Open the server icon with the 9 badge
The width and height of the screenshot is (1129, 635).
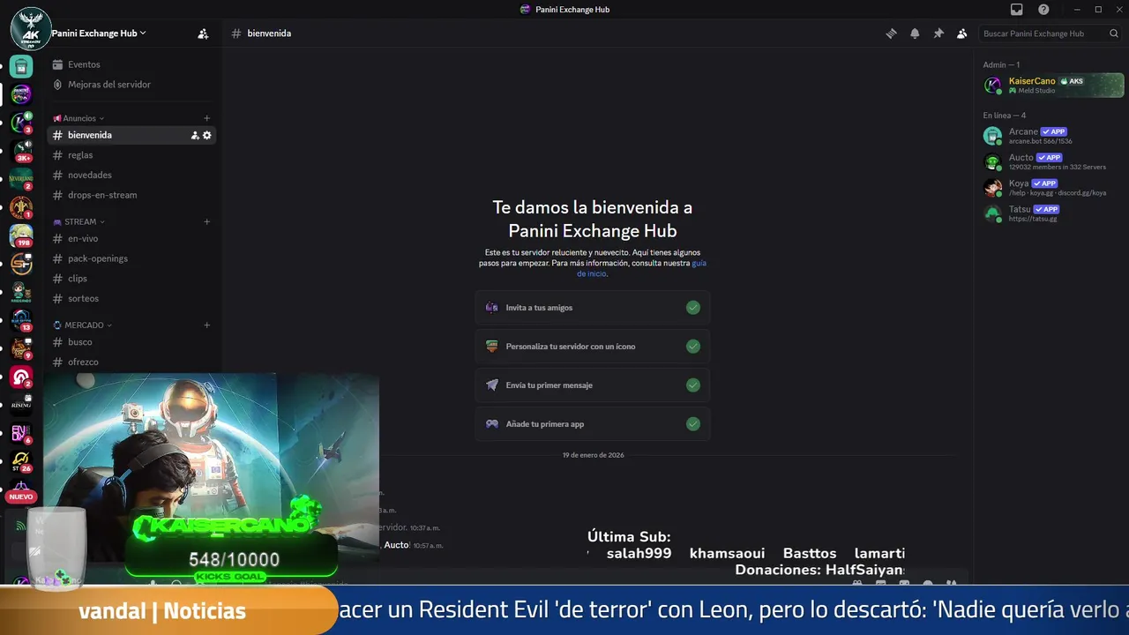click(x=21, y=348)
